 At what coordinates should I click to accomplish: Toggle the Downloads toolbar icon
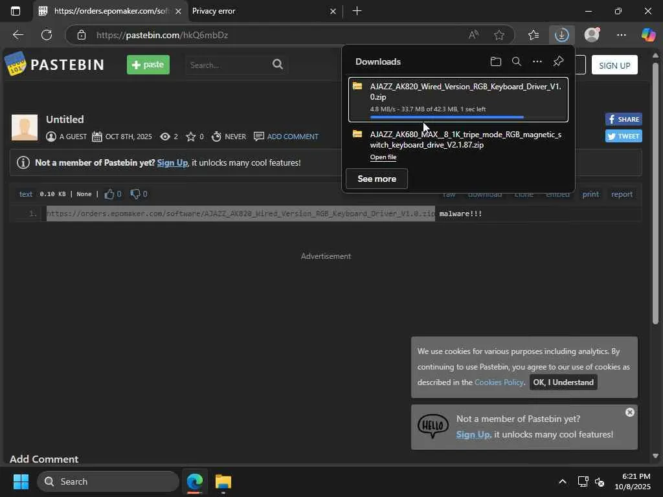pos(561,35)
